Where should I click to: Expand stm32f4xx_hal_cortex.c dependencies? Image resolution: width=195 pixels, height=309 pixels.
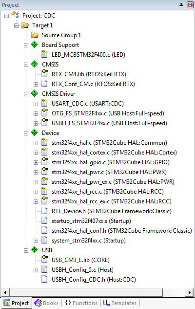point(36,153)
